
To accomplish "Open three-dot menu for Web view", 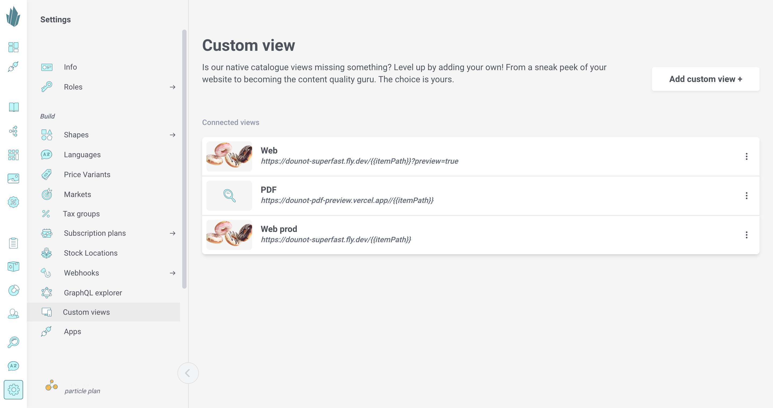I will pyautogui.click(x=746, y=156).
